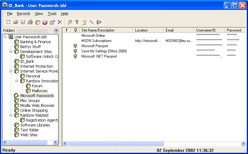Click the MSDNIC@eu.su... email cell
This screenshot has width=248, height=154.
pyautogui.click(x=179, y=41)
